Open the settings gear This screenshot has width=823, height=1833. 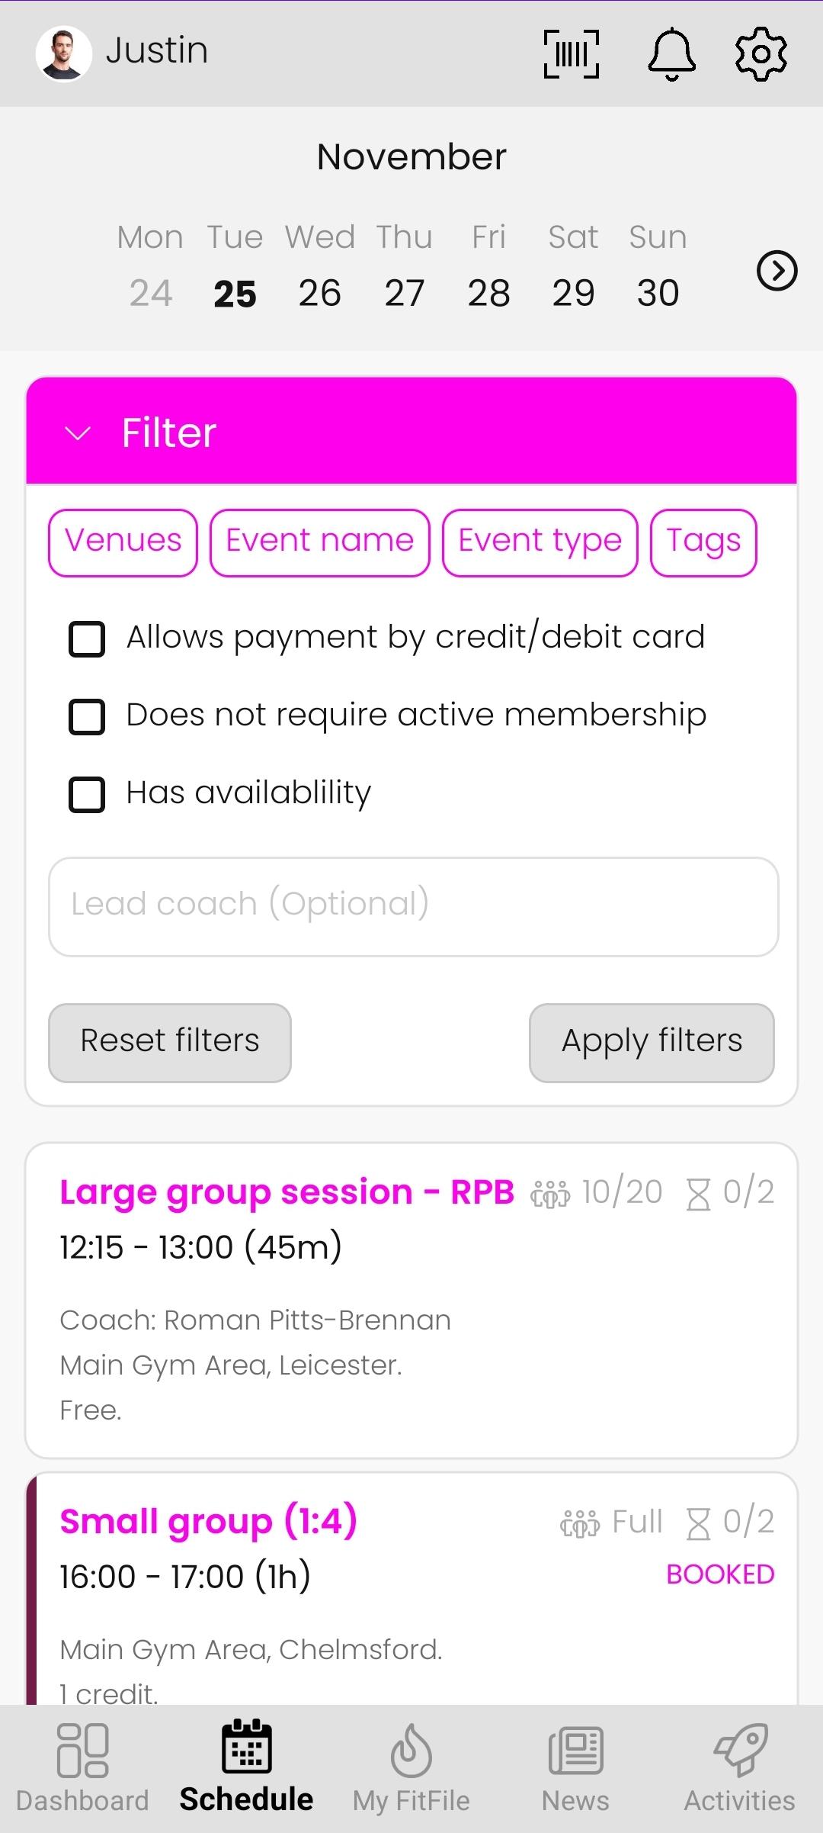tap(761, 54)
